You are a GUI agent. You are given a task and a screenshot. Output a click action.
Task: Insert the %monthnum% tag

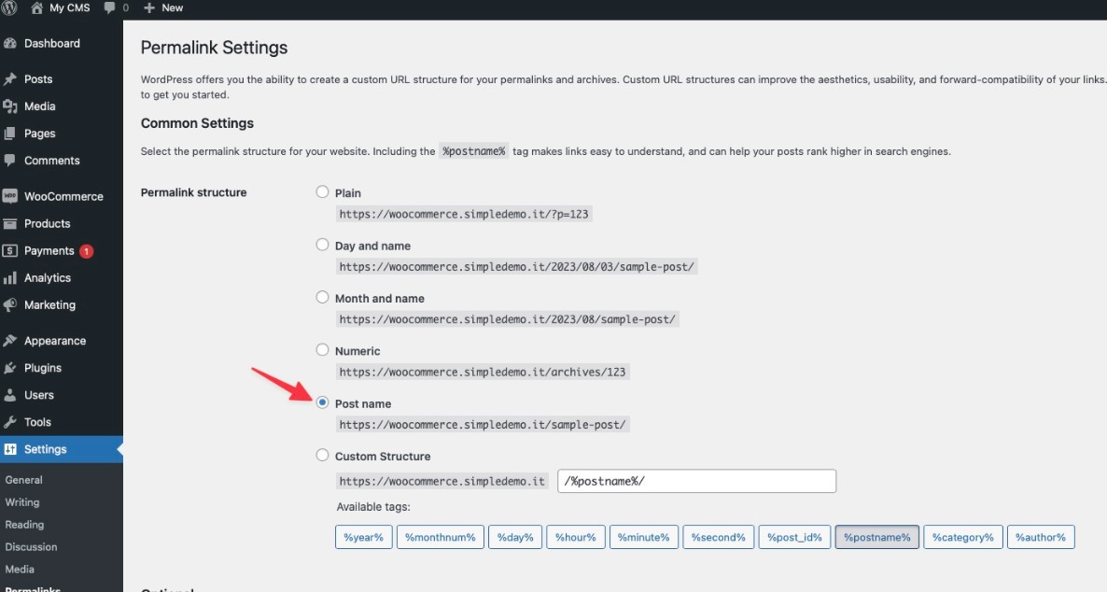point(441,537)
